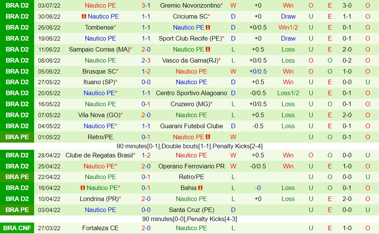The width and height of the screenshot is (379, 234).
Task: Click the card icon in the Tombense match row
Action: point(208,28)
